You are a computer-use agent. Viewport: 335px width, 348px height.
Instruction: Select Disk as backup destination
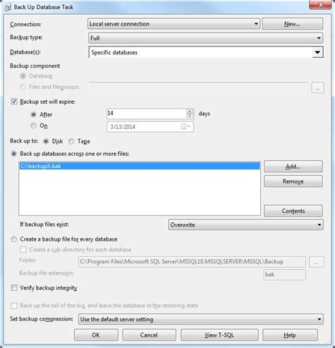tap(46, 141)
